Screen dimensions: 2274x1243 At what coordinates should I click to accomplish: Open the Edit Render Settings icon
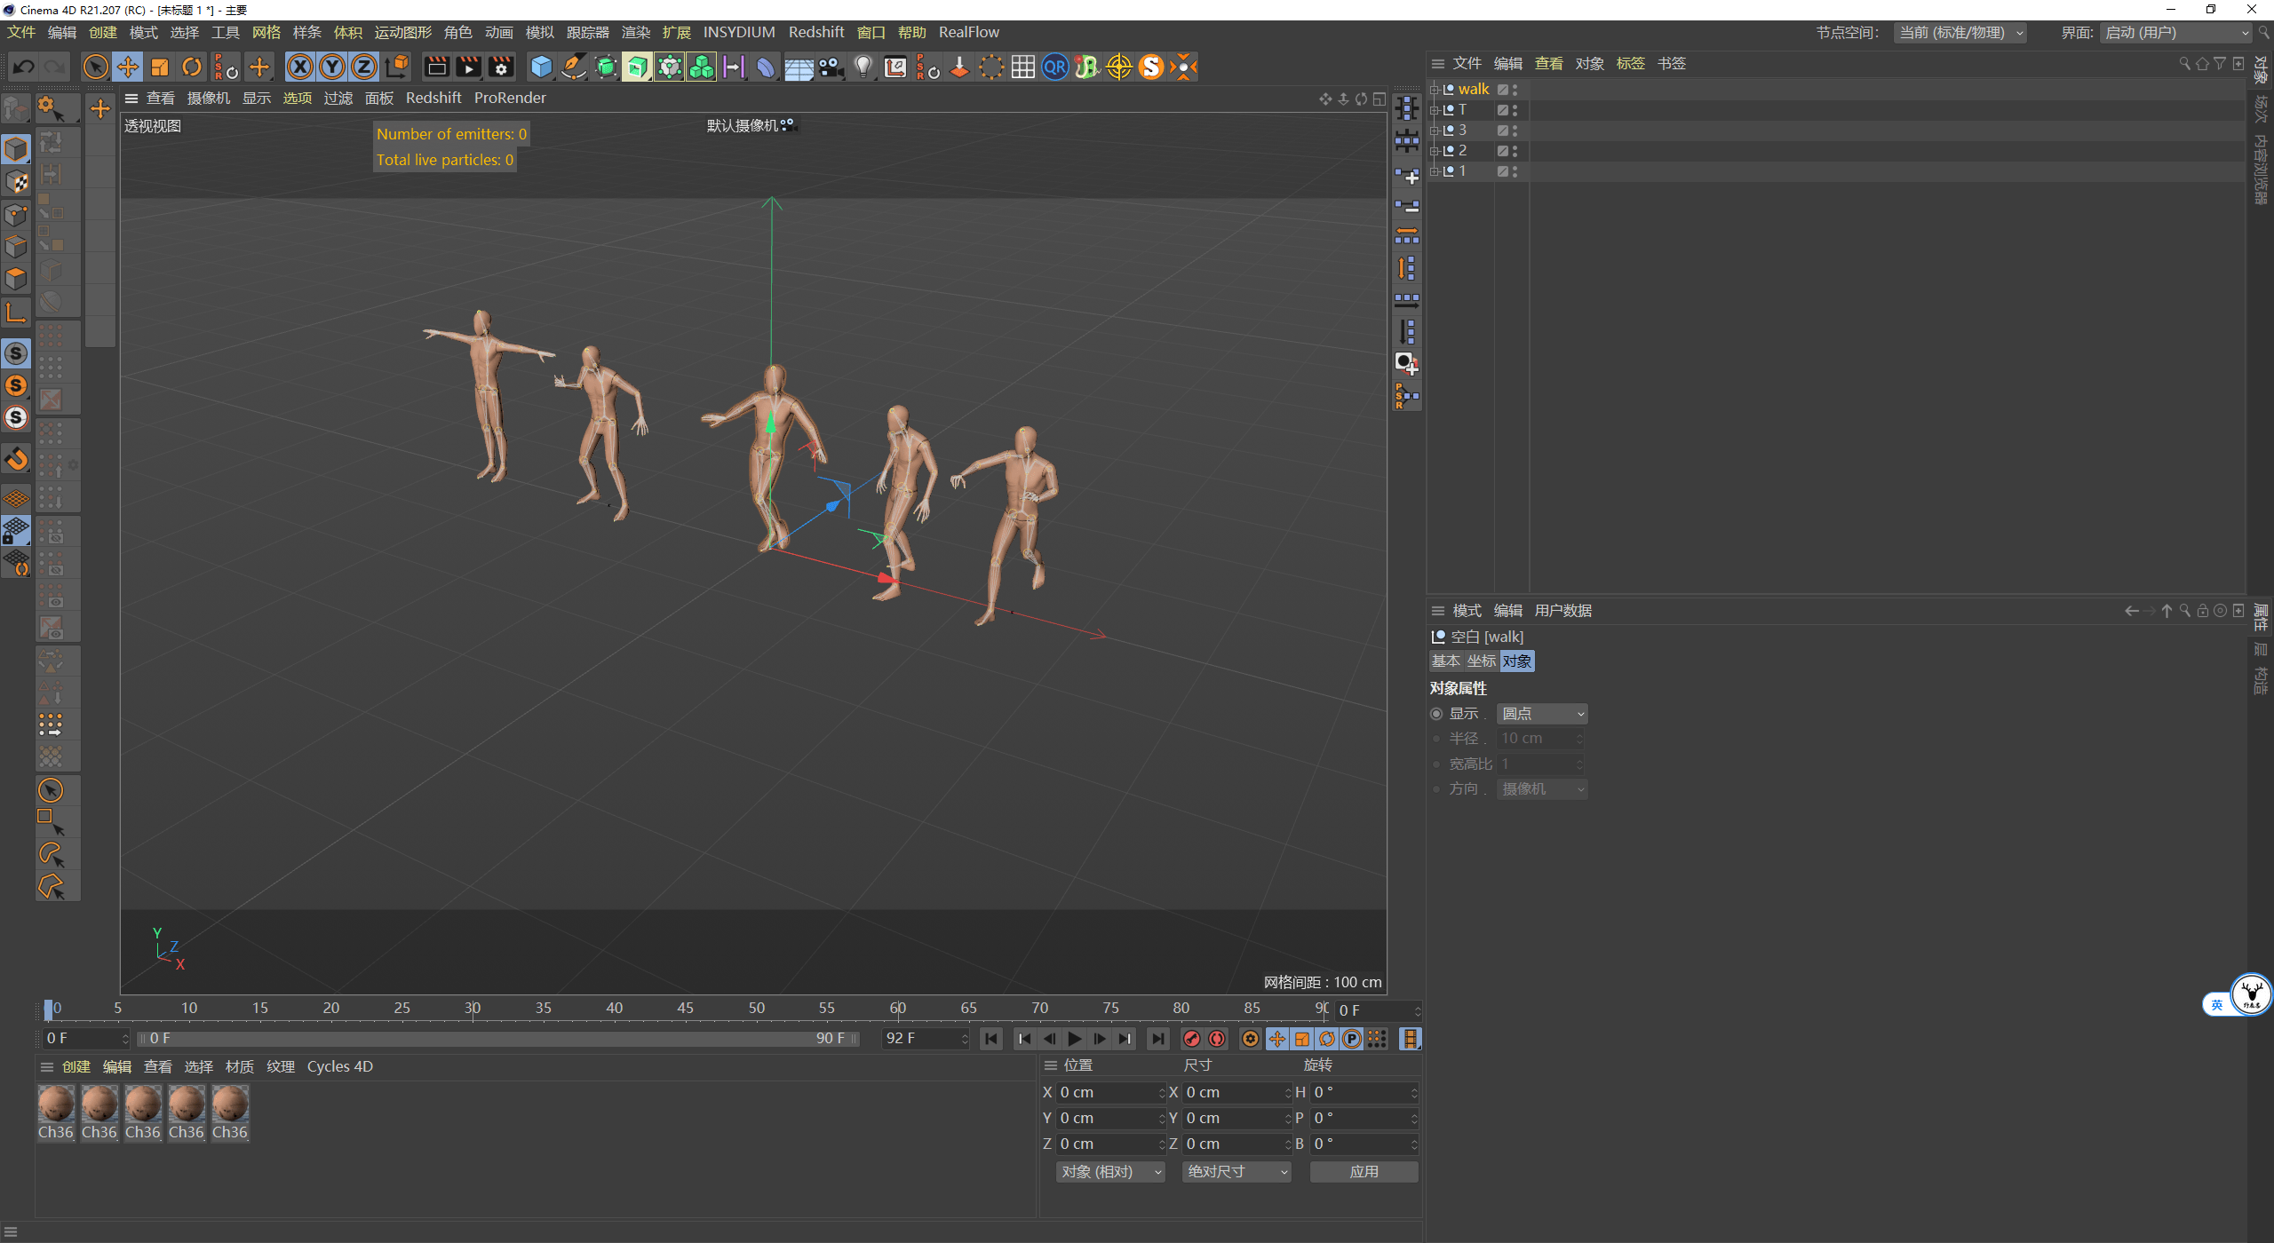click(x=501, y=67)
